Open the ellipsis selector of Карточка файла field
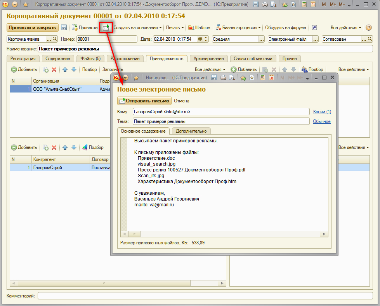This screenshot has height=306, width=380. tap(49, 39)
